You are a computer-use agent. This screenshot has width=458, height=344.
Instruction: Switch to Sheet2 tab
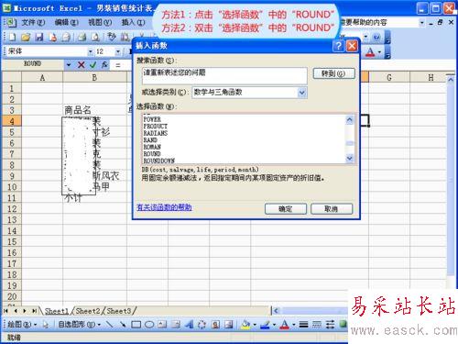pos(88,311)
